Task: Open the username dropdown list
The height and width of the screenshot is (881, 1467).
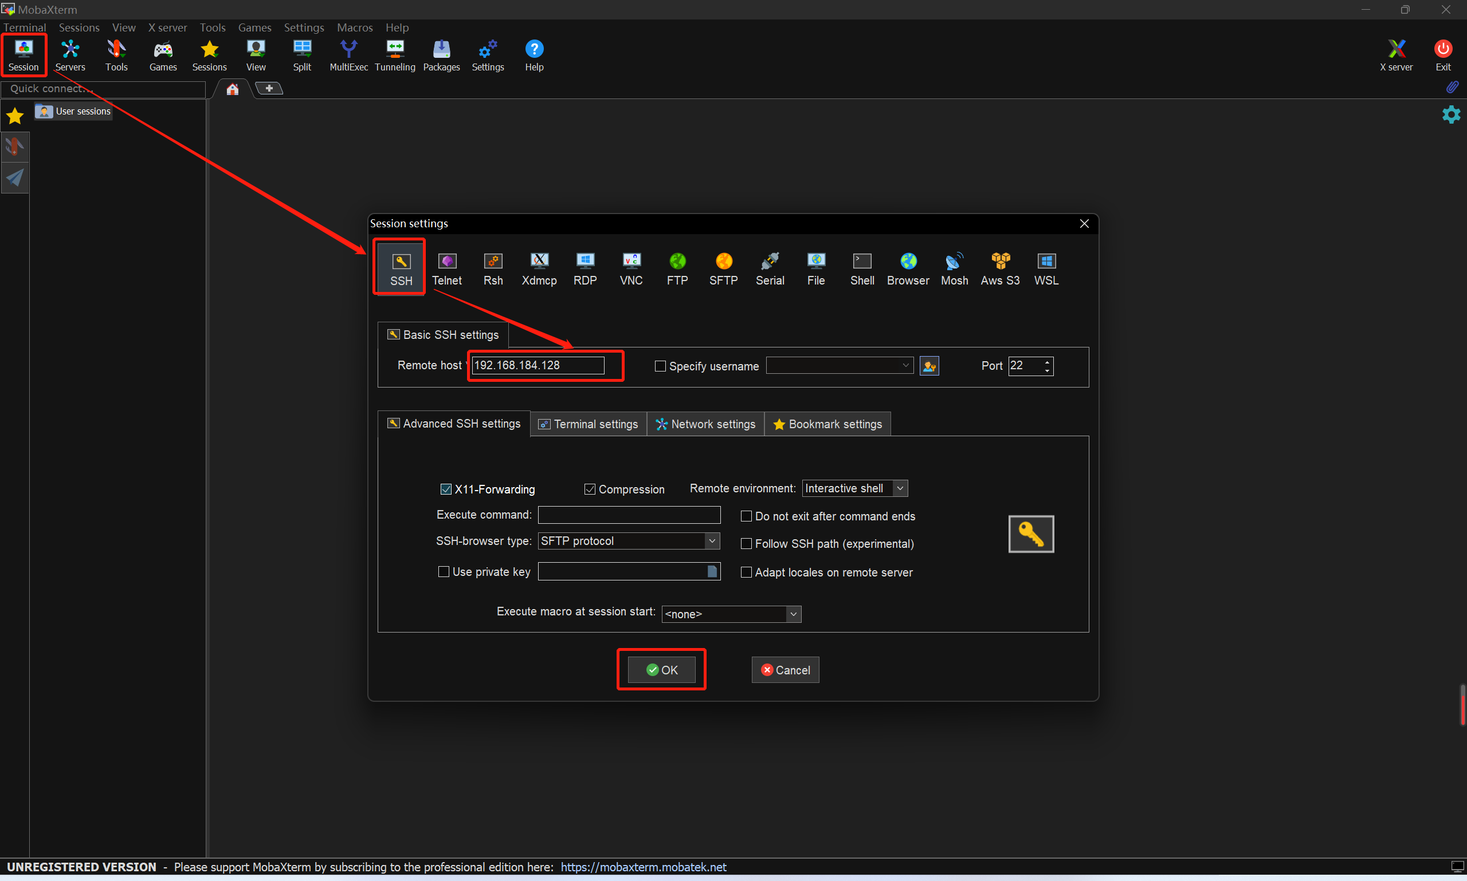Action: click(x=905, y=365)
